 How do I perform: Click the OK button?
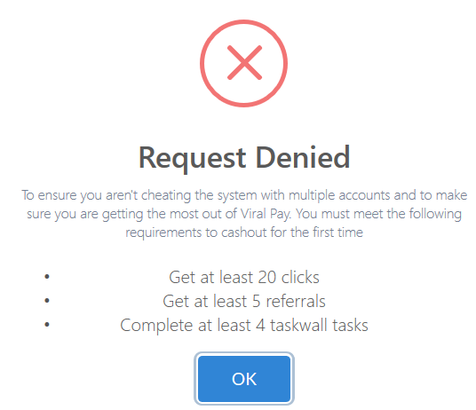click(244, 379)
